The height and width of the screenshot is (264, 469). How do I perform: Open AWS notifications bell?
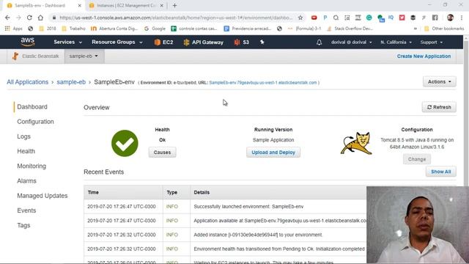click(x=320, y=43)
